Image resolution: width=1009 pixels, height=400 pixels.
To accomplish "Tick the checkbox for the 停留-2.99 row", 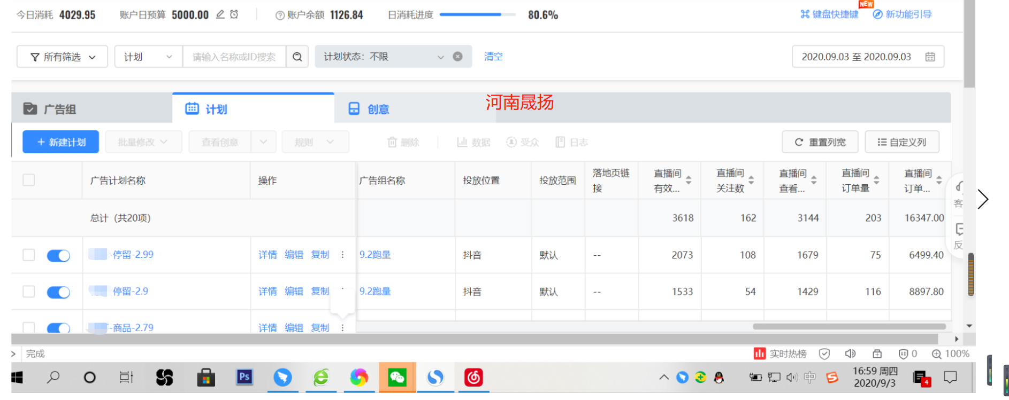I will point(29,255).
